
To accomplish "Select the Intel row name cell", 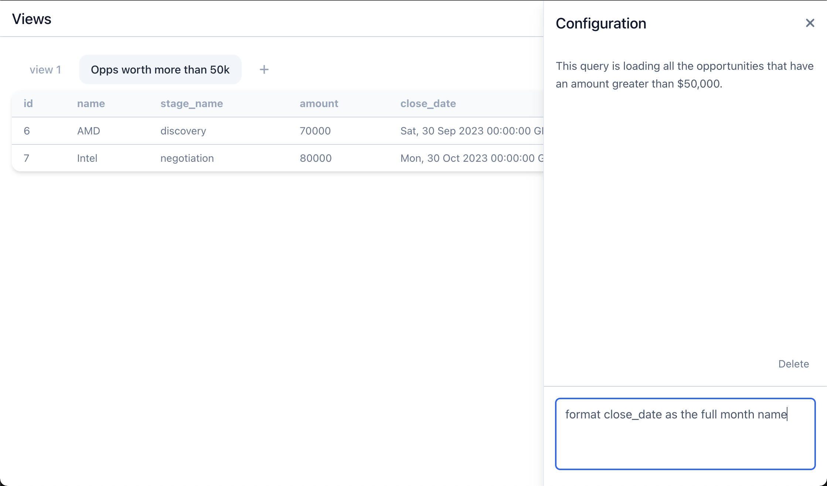I will click(87, 158).
